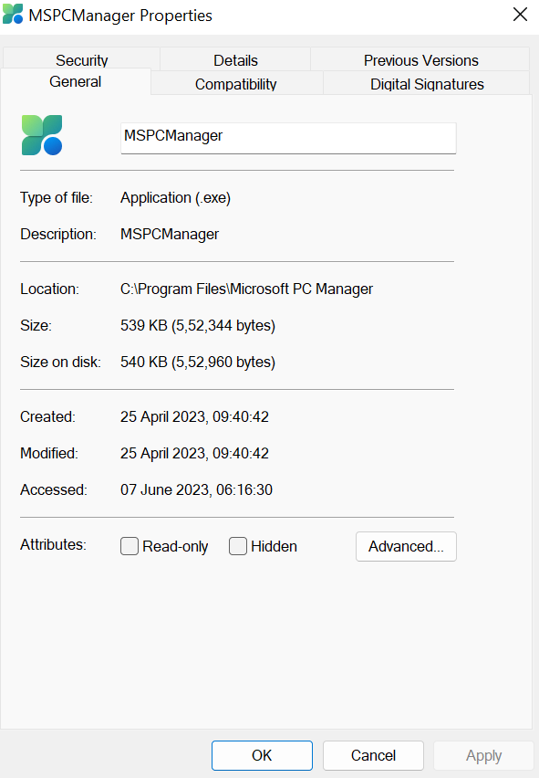Close the MSPCManager Properties dialog
The image size is (539, 778).
520,15
